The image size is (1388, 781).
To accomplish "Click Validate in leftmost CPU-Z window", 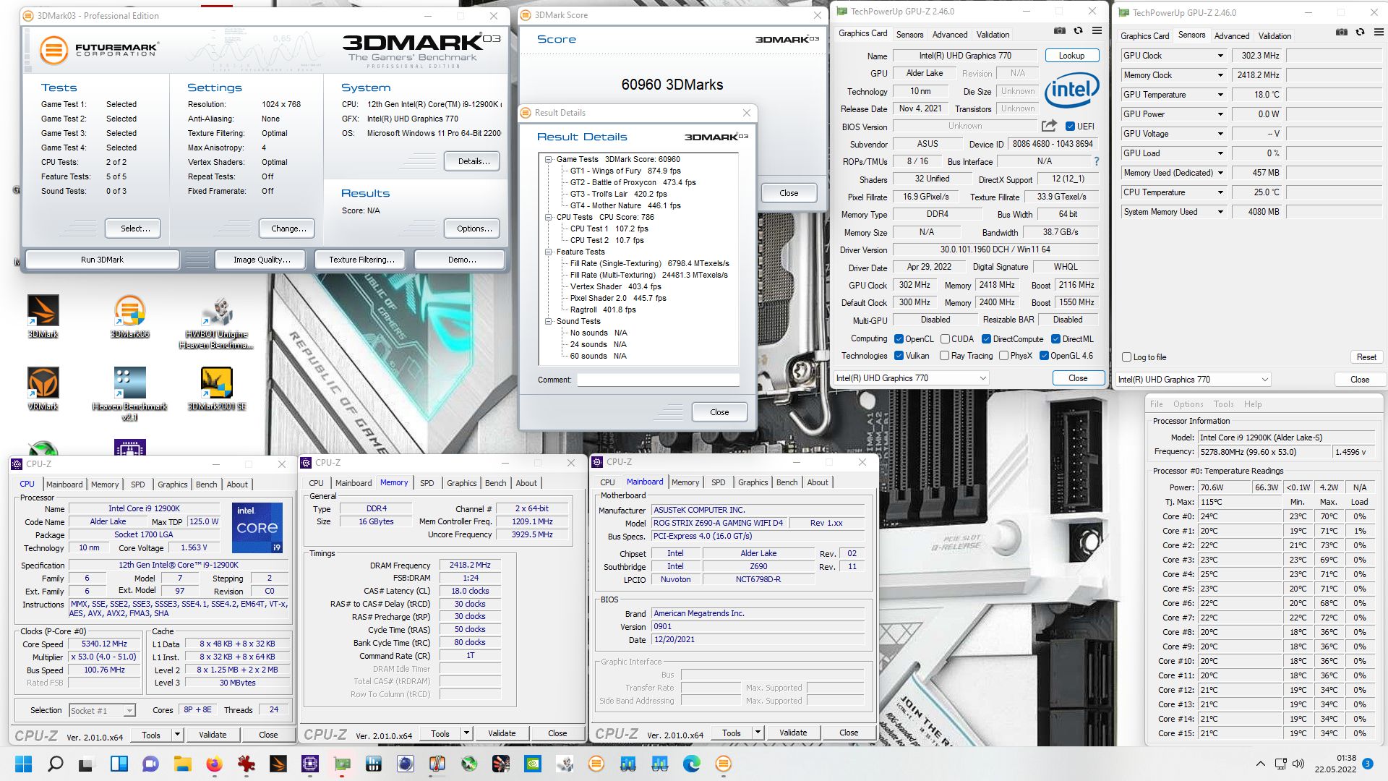I will (x=213, y=735).
